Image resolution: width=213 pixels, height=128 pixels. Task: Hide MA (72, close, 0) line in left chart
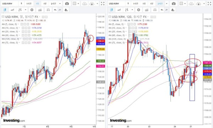23,43
